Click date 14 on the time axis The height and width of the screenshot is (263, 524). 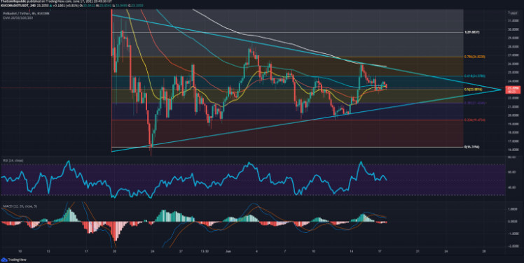(351, 250)
